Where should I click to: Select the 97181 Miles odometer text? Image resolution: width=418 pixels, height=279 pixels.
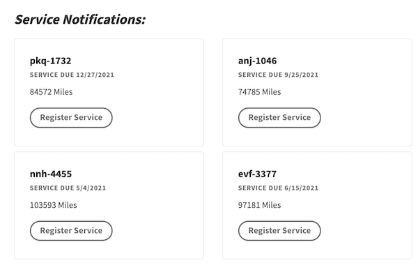259,205
